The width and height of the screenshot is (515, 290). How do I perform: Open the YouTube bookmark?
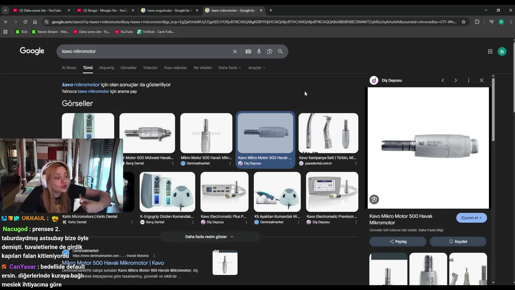(124, 31)
